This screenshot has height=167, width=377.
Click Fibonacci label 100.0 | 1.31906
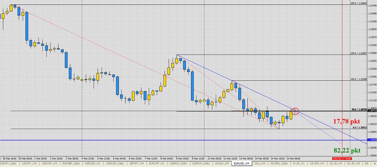(359, 79)
